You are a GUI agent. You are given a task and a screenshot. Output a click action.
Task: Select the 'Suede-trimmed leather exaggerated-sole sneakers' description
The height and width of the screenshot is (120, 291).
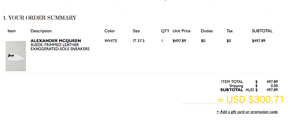coord(60,47)
